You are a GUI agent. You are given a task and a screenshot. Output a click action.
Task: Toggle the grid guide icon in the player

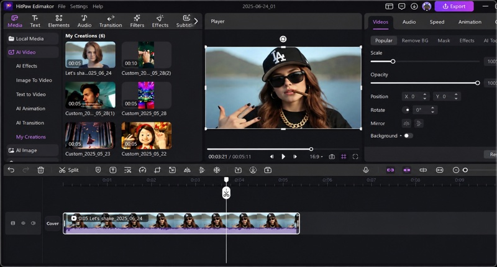click(x=344, y=156)
